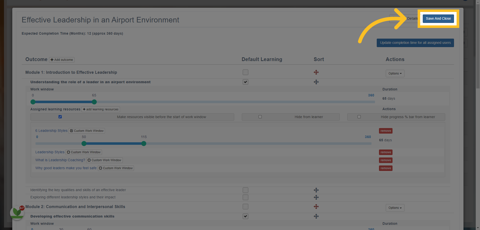This screenshot has width=480, height=230.
Task: Uncheck Default Learning for Developing effective communication skills
Action: click(x=245, y=216)
